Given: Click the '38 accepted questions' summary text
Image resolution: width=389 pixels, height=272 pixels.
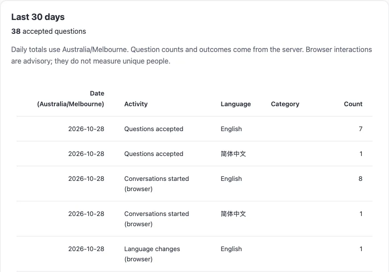Looking at the screenshot, I should point(49,32).
